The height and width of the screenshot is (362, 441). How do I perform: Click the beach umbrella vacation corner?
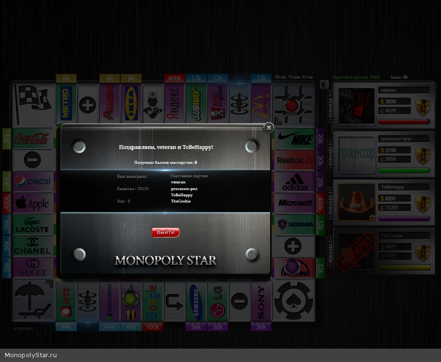click(33, 301)
